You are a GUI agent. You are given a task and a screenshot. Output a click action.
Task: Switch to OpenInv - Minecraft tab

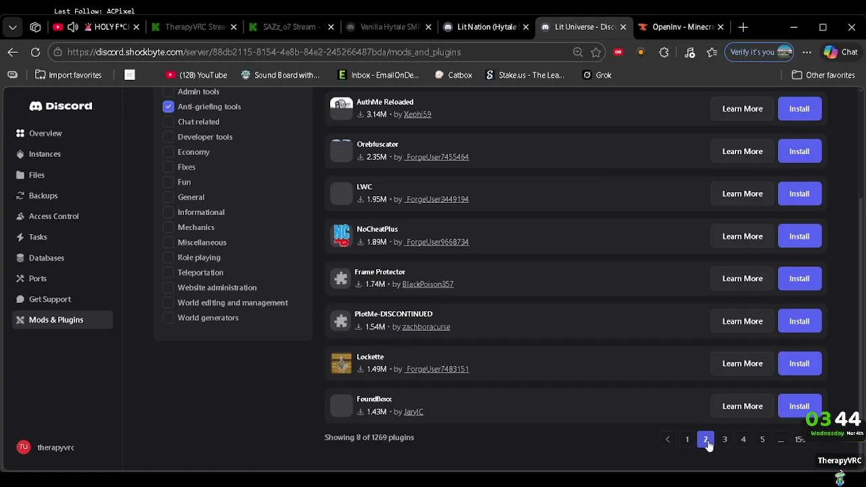coord(681,27)
